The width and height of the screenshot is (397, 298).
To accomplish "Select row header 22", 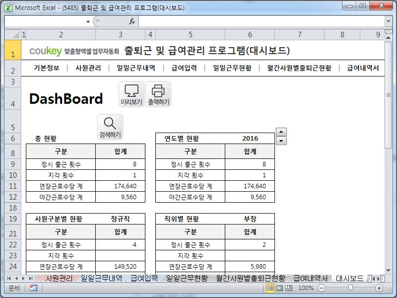I will point(13,244).
